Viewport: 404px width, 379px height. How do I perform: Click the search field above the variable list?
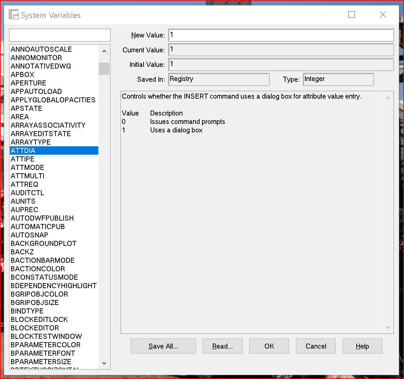click(x=60, y=35)
